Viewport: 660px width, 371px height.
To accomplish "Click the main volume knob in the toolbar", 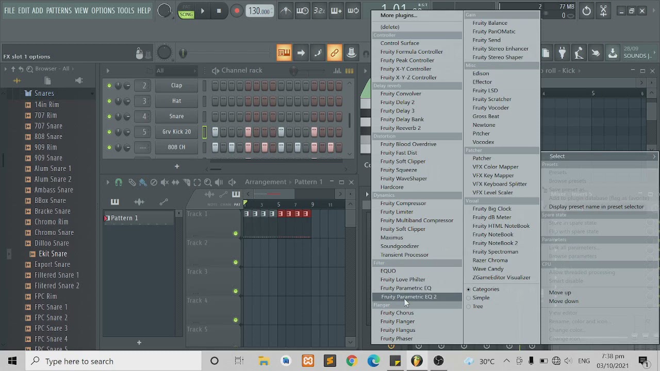I will pyautogui.click(x=164, y=11).
